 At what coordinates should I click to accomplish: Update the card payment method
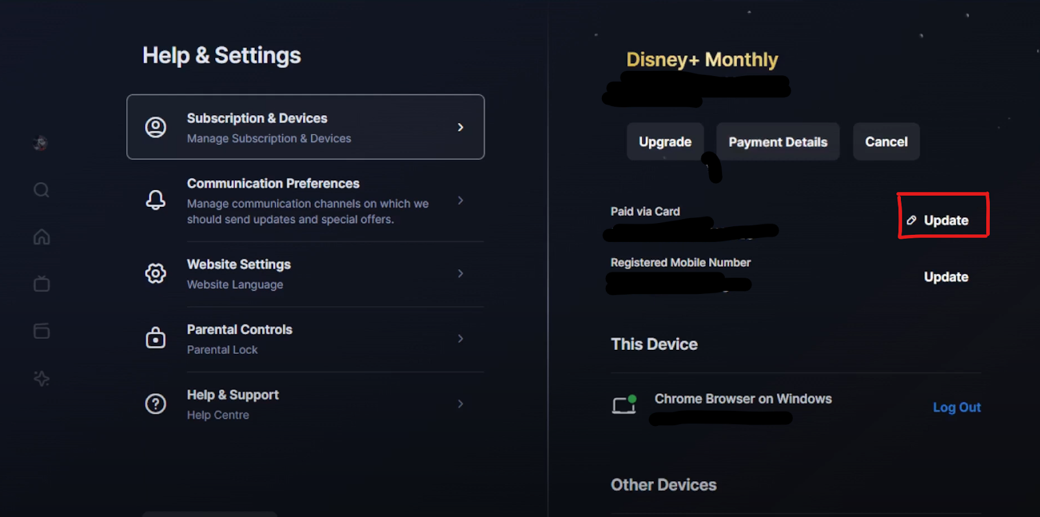tap(938, 220)
